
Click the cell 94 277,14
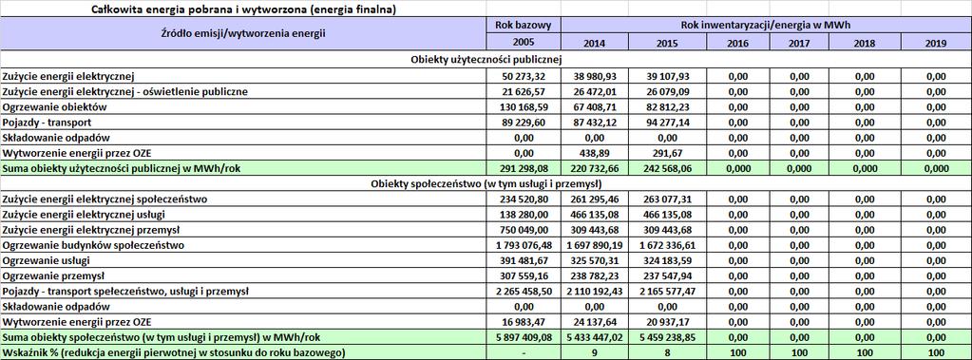coord(668,123)
